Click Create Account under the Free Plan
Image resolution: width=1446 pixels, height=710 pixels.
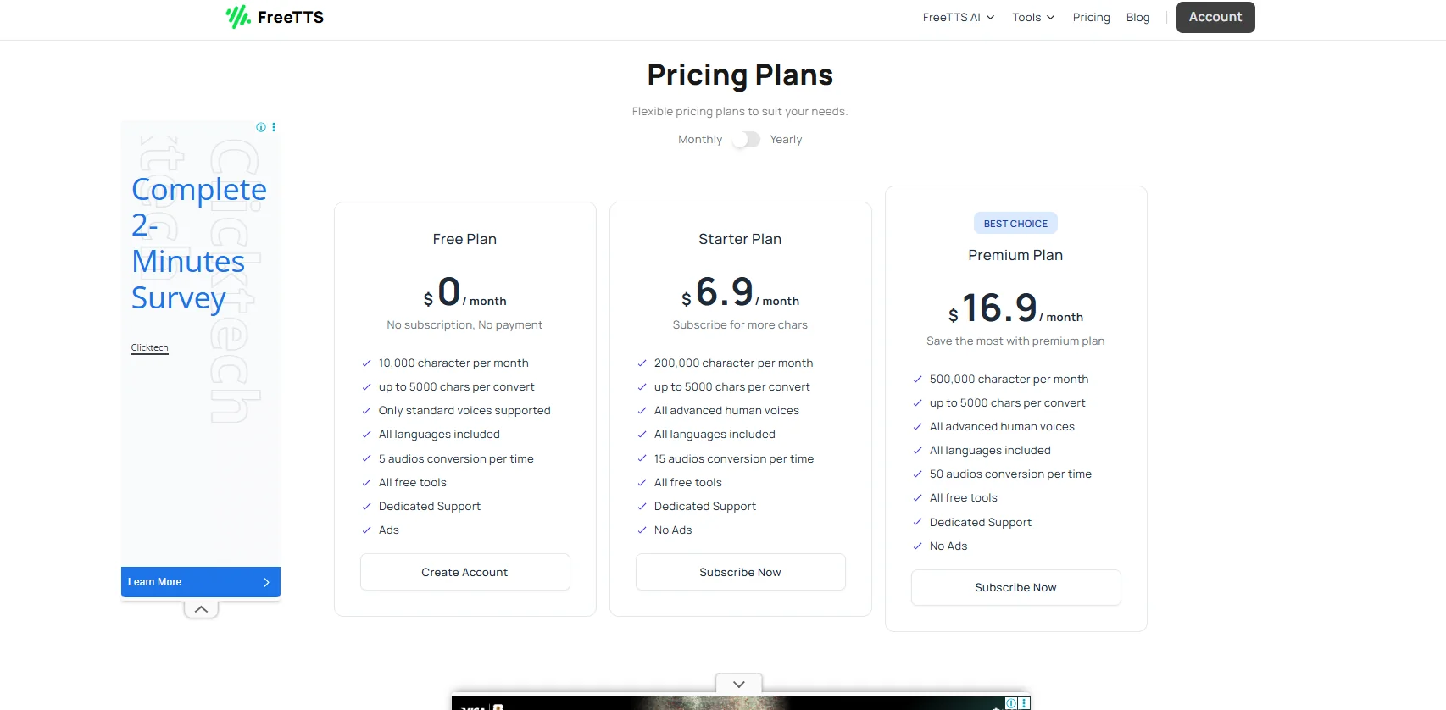464,572
